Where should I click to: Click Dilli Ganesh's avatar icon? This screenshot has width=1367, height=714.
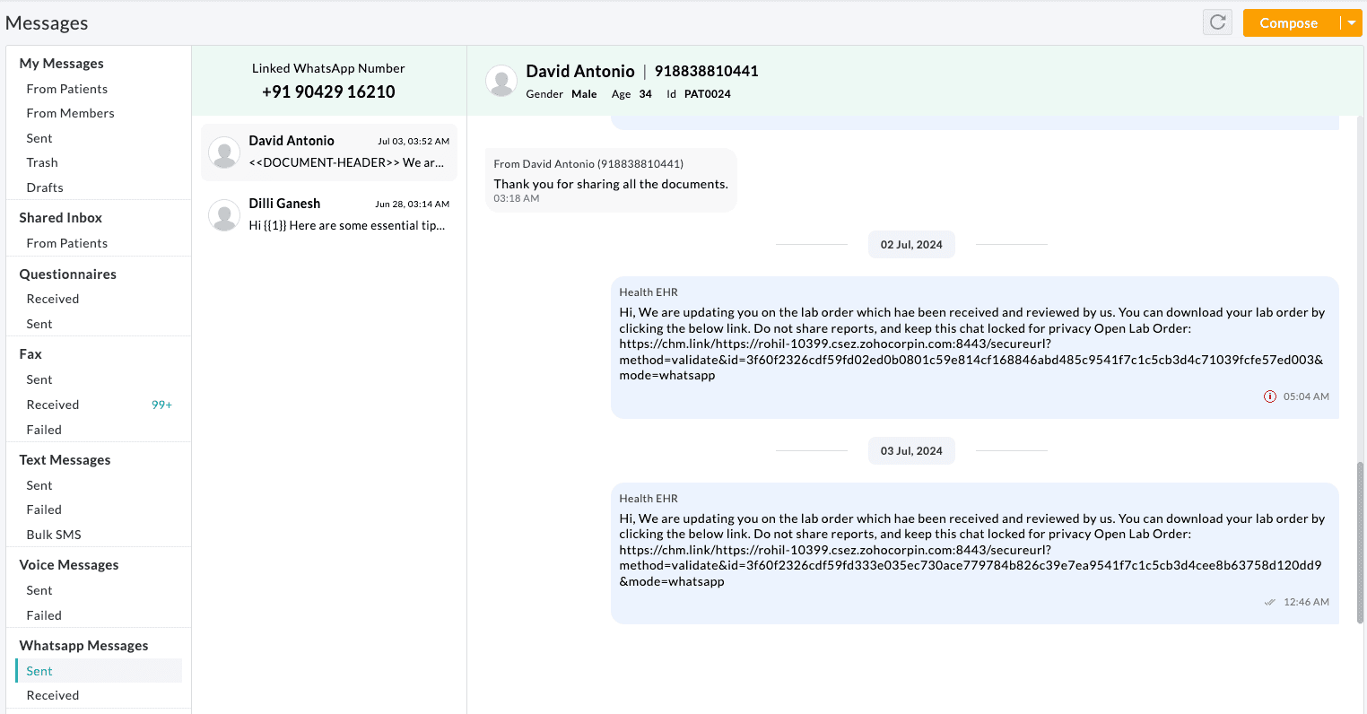tap(223, 215)
